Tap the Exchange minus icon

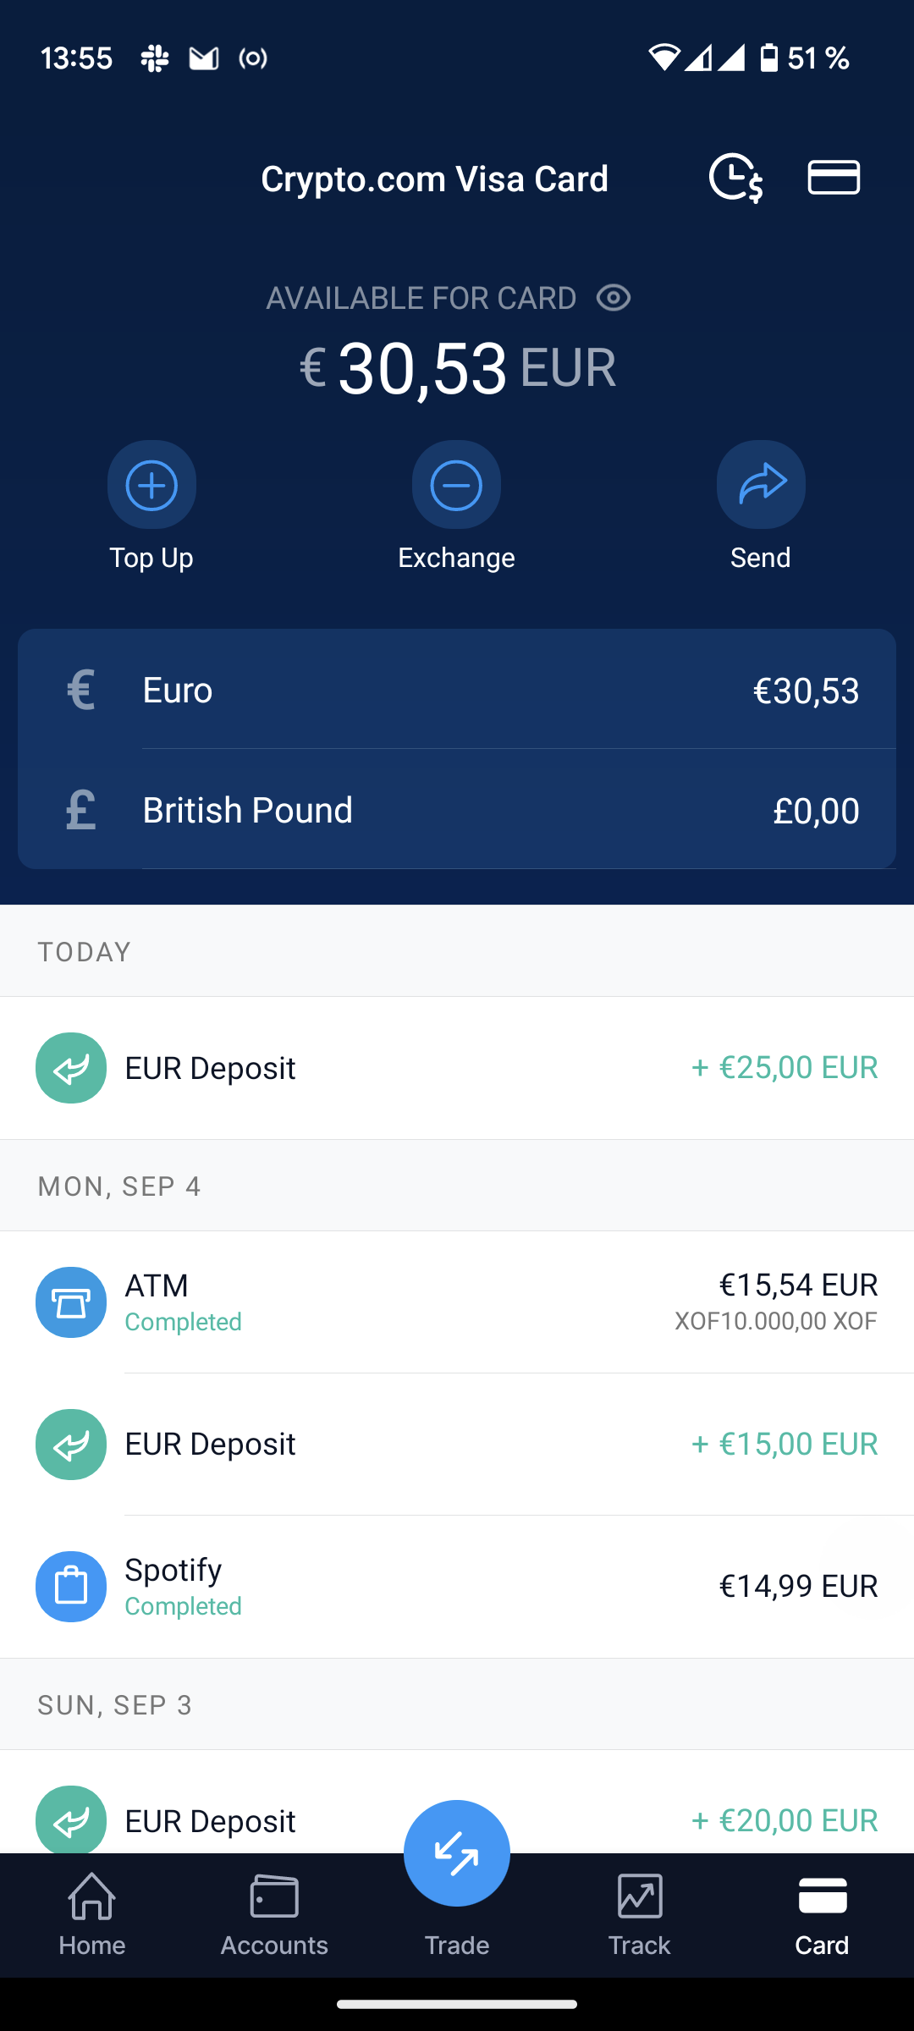click(x=456, y=485)
